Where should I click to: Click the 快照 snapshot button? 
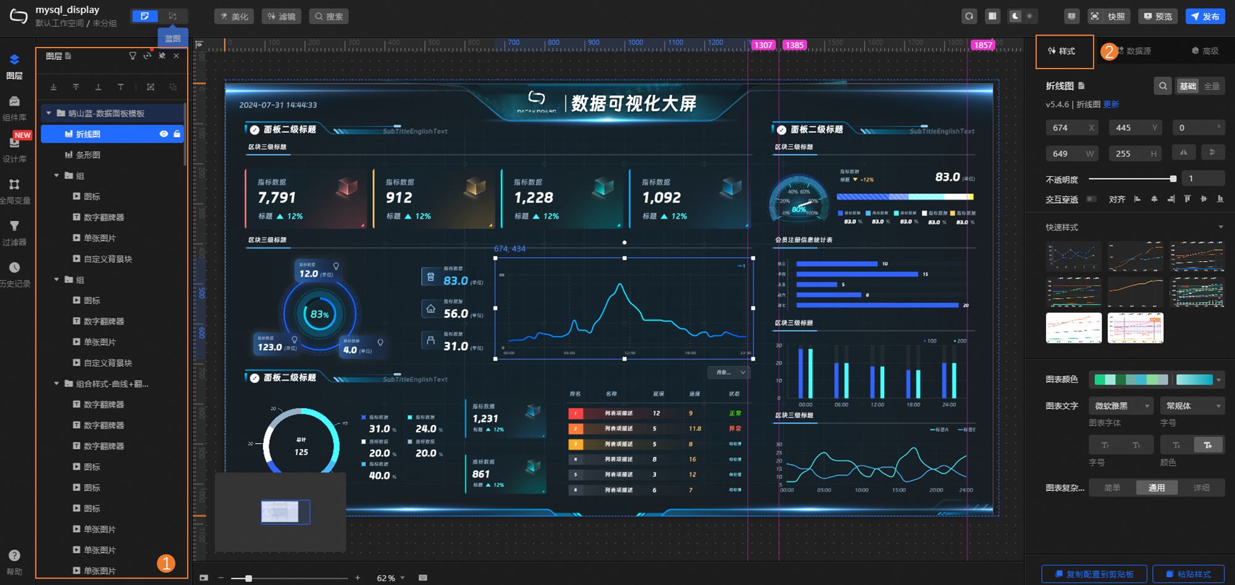click(x=1108, y=17)
